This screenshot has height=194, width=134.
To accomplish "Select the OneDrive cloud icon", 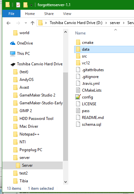I will pos(13,43).
